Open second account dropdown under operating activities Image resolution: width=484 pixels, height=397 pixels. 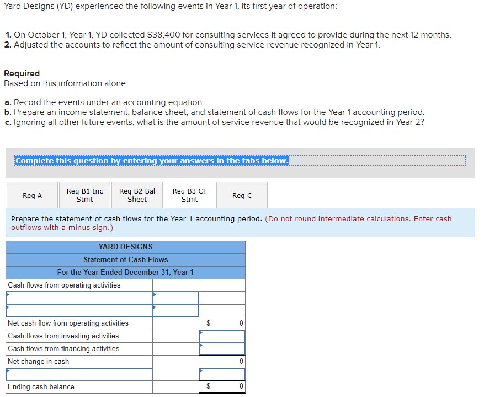pos(79,311)
